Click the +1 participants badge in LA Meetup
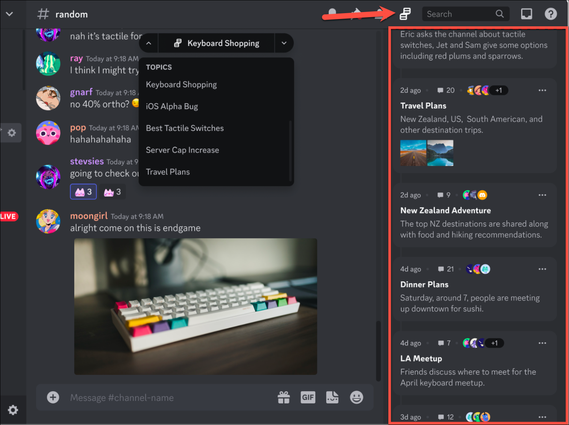569x425 pixels. click(494, 343)
